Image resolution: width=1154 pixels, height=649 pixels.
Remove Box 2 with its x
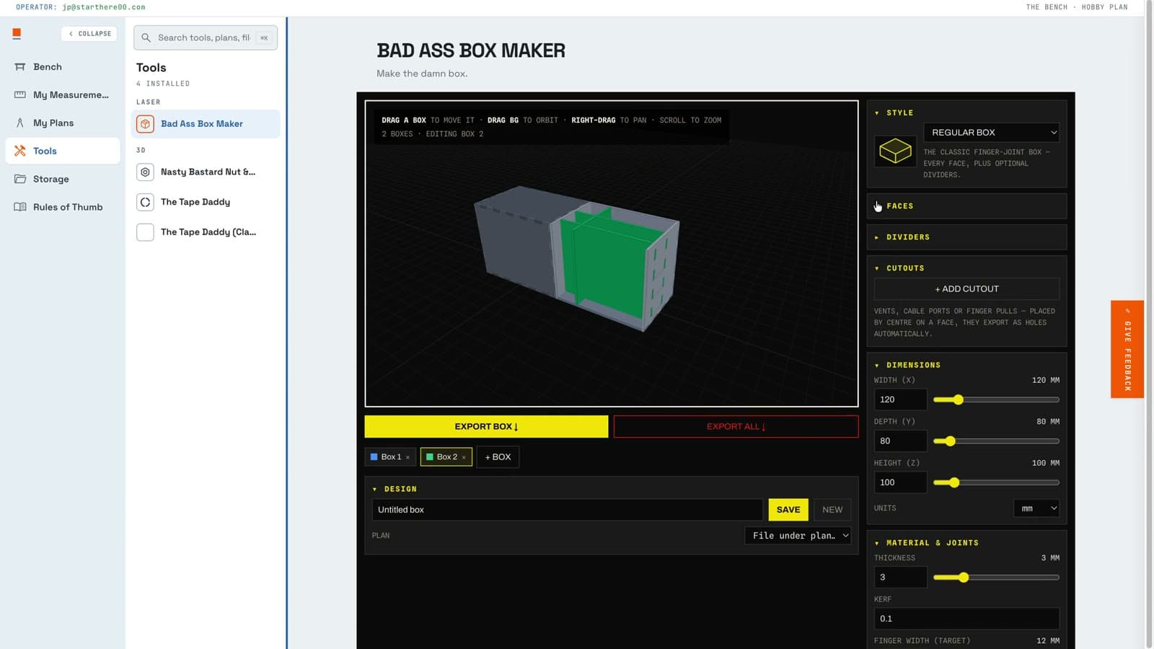[x=464, y=457]
